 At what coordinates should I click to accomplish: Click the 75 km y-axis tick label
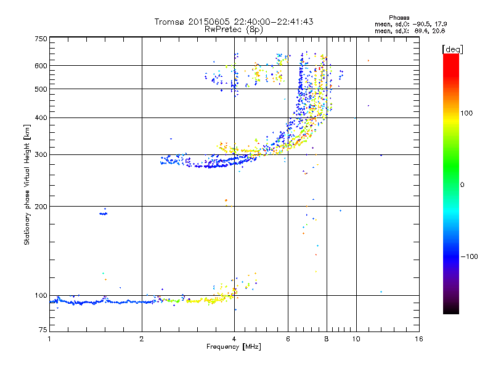43,331
